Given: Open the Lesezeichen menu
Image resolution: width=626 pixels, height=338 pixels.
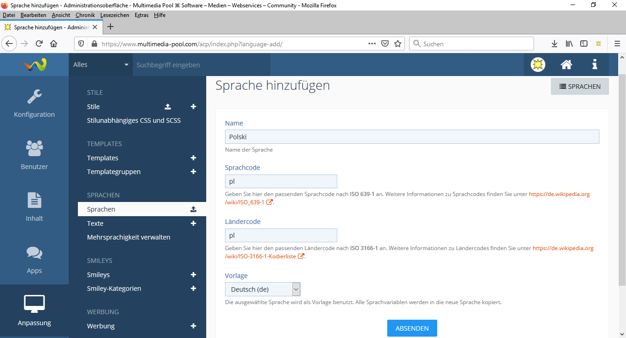Looking at the screenshot, I should pos(115,15).
